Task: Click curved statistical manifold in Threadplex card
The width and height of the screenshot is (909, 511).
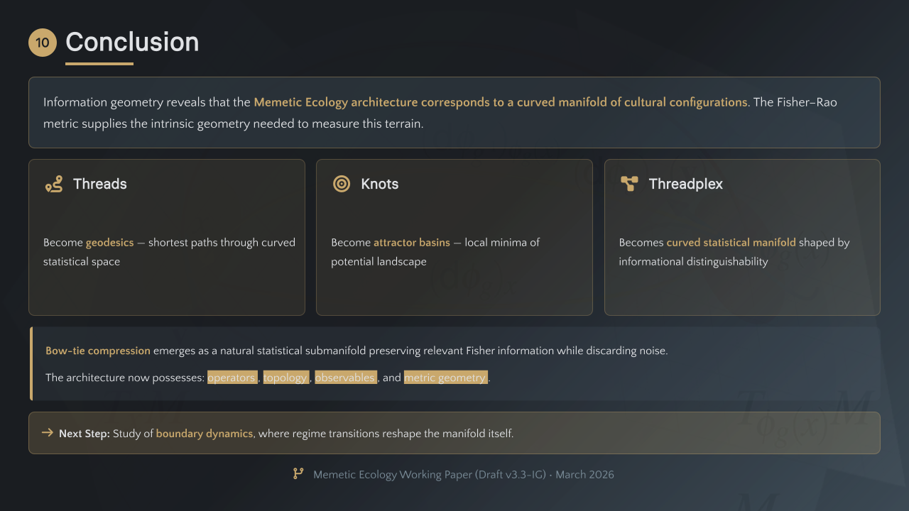Action: tap(731, 243)
